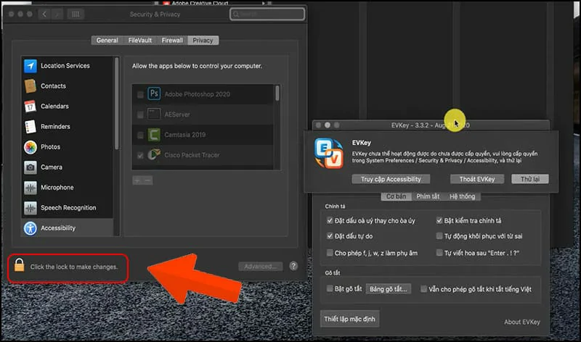Disable "Bật kiểm tra chính tả" checkbox

(440, 220)
